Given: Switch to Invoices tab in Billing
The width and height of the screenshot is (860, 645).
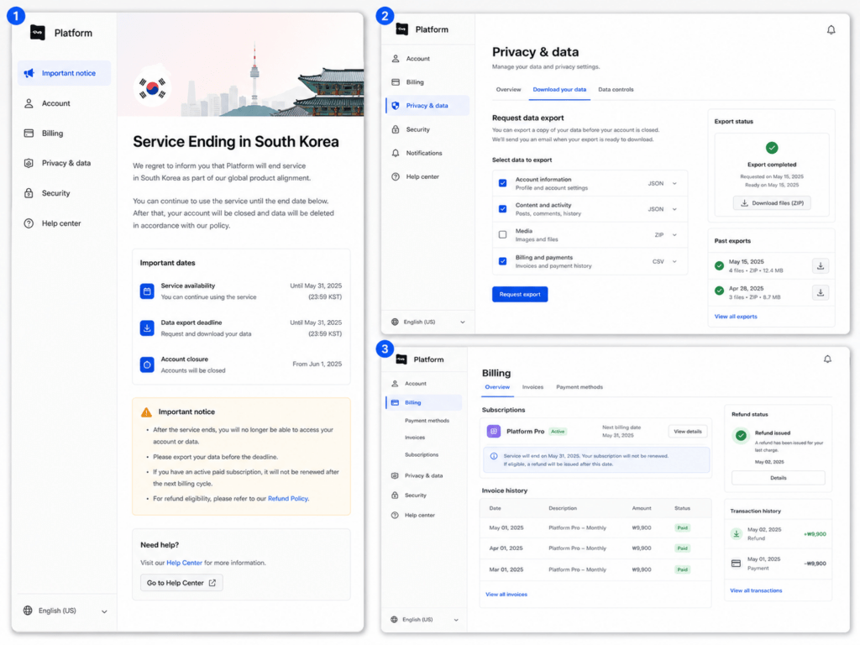Looking at the screenshot, I should click(532, 387).
